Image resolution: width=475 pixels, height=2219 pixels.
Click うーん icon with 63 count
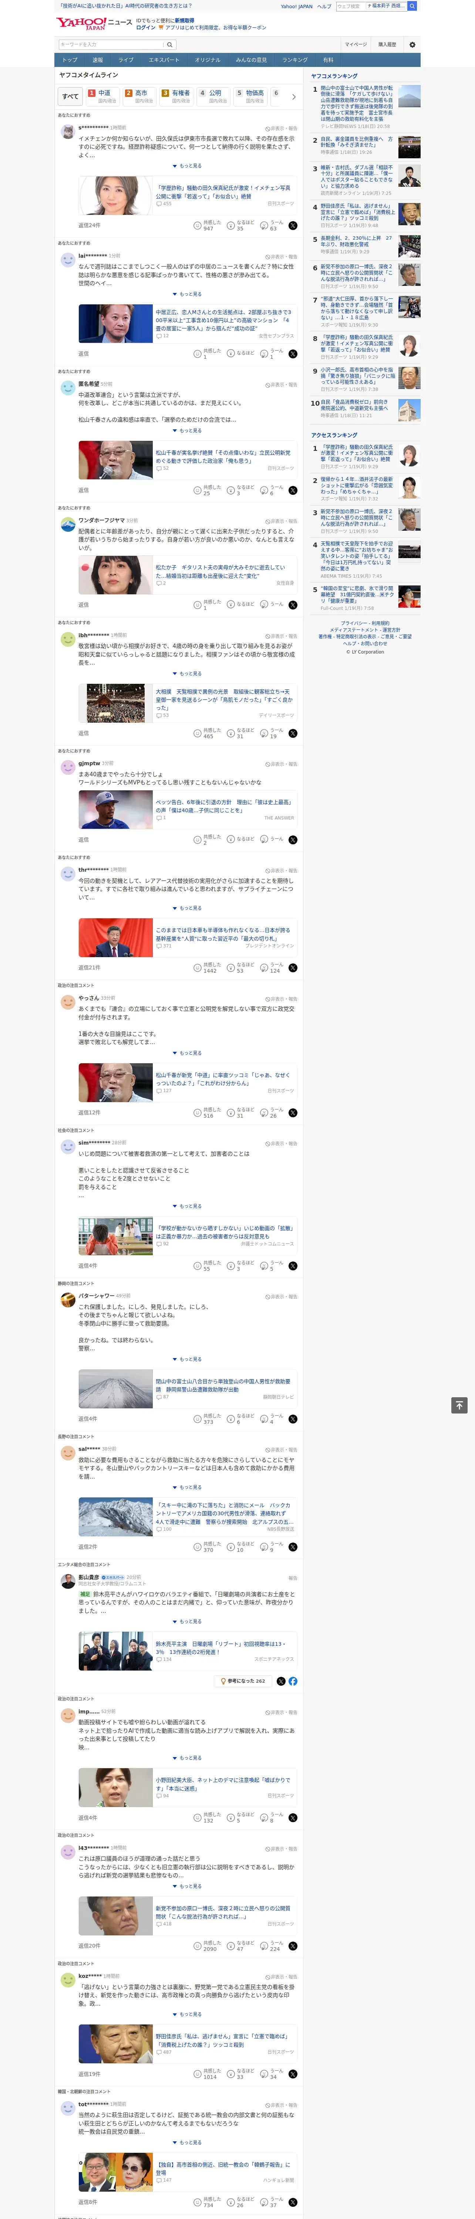point(264,225)
